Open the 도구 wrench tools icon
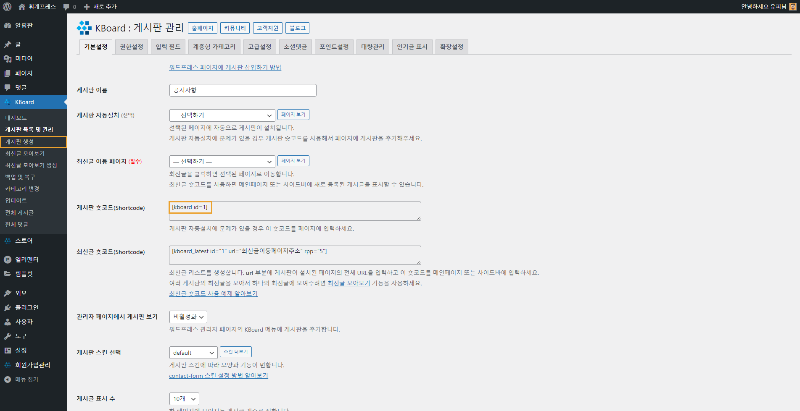This screenshot has width=800, height=411. click(x=8, y=336)
